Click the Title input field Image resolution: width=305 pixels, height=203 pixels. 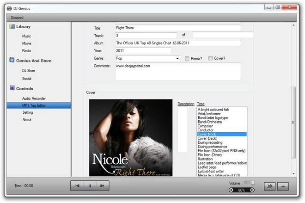178,28
